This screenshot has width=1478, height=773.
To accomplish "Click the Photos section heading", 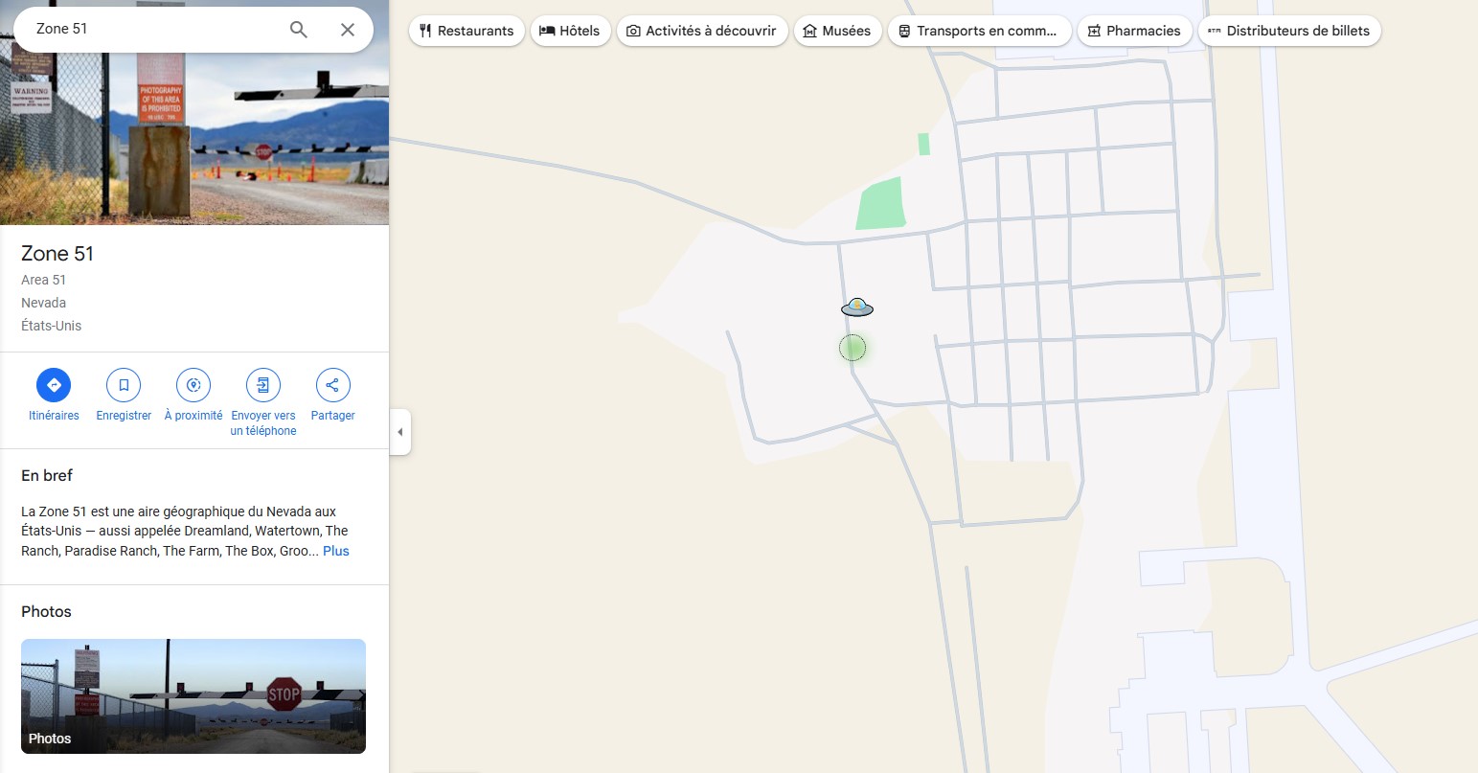I will click(x=46, y=611).
